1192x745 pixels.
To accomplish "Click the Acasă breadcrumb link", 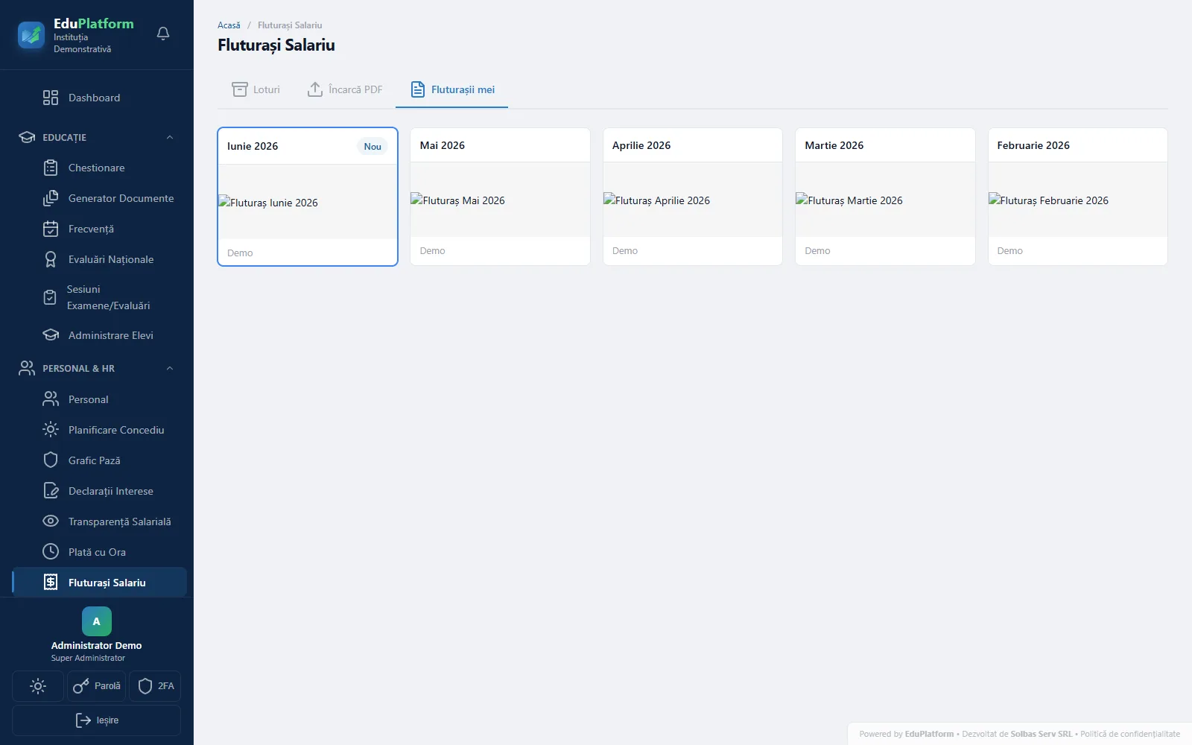I will coord(229,25).
